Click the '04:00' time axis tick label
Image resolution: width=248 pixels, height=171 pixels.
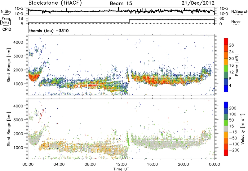(x=59, y=164)
